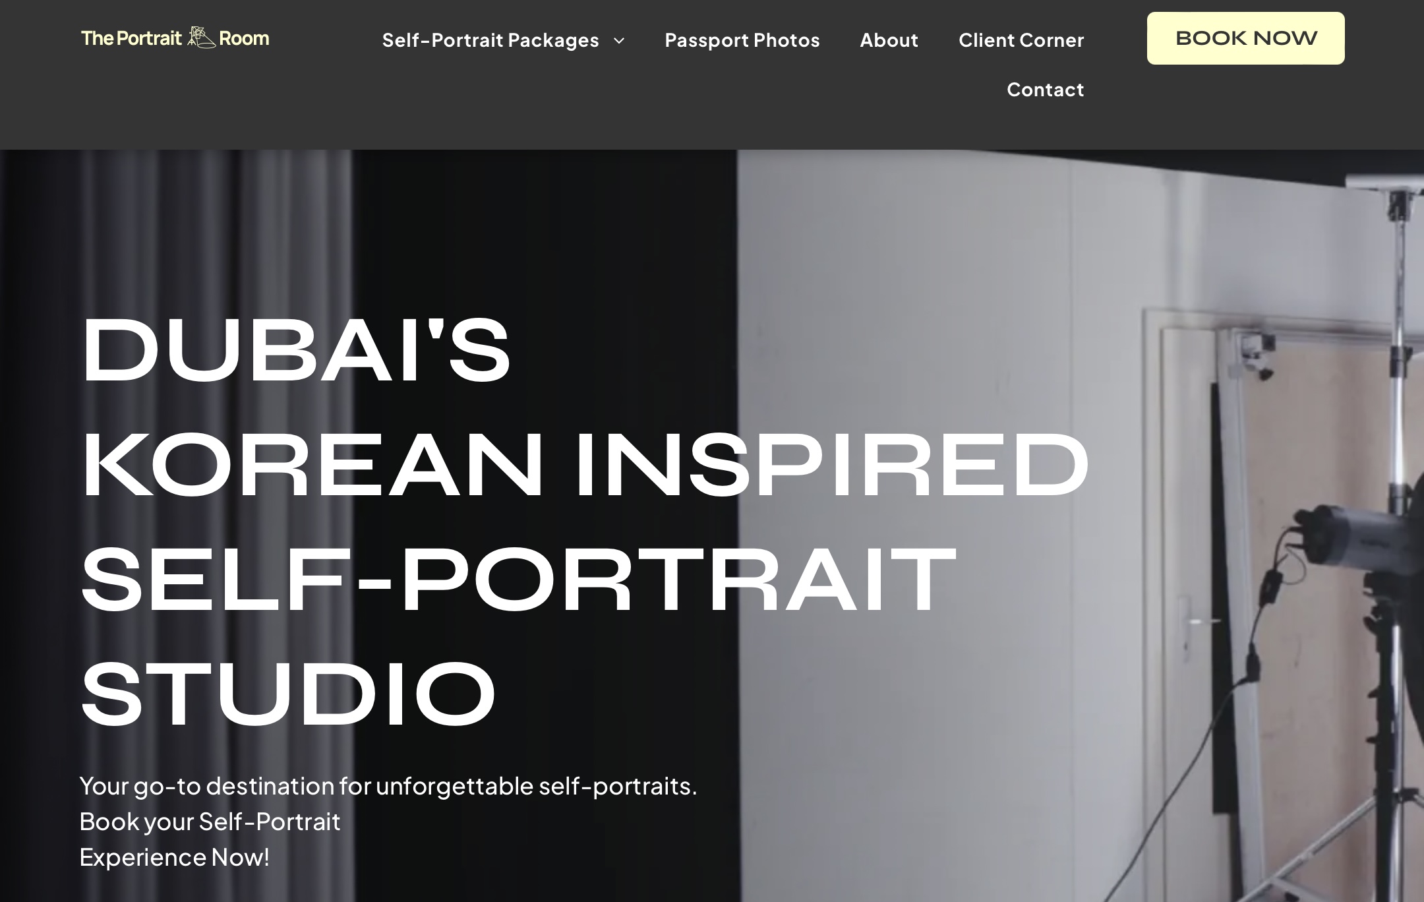1424x902 pixels.
Task: Go to Passport Photos page
Action: click(x=742, y=40)
